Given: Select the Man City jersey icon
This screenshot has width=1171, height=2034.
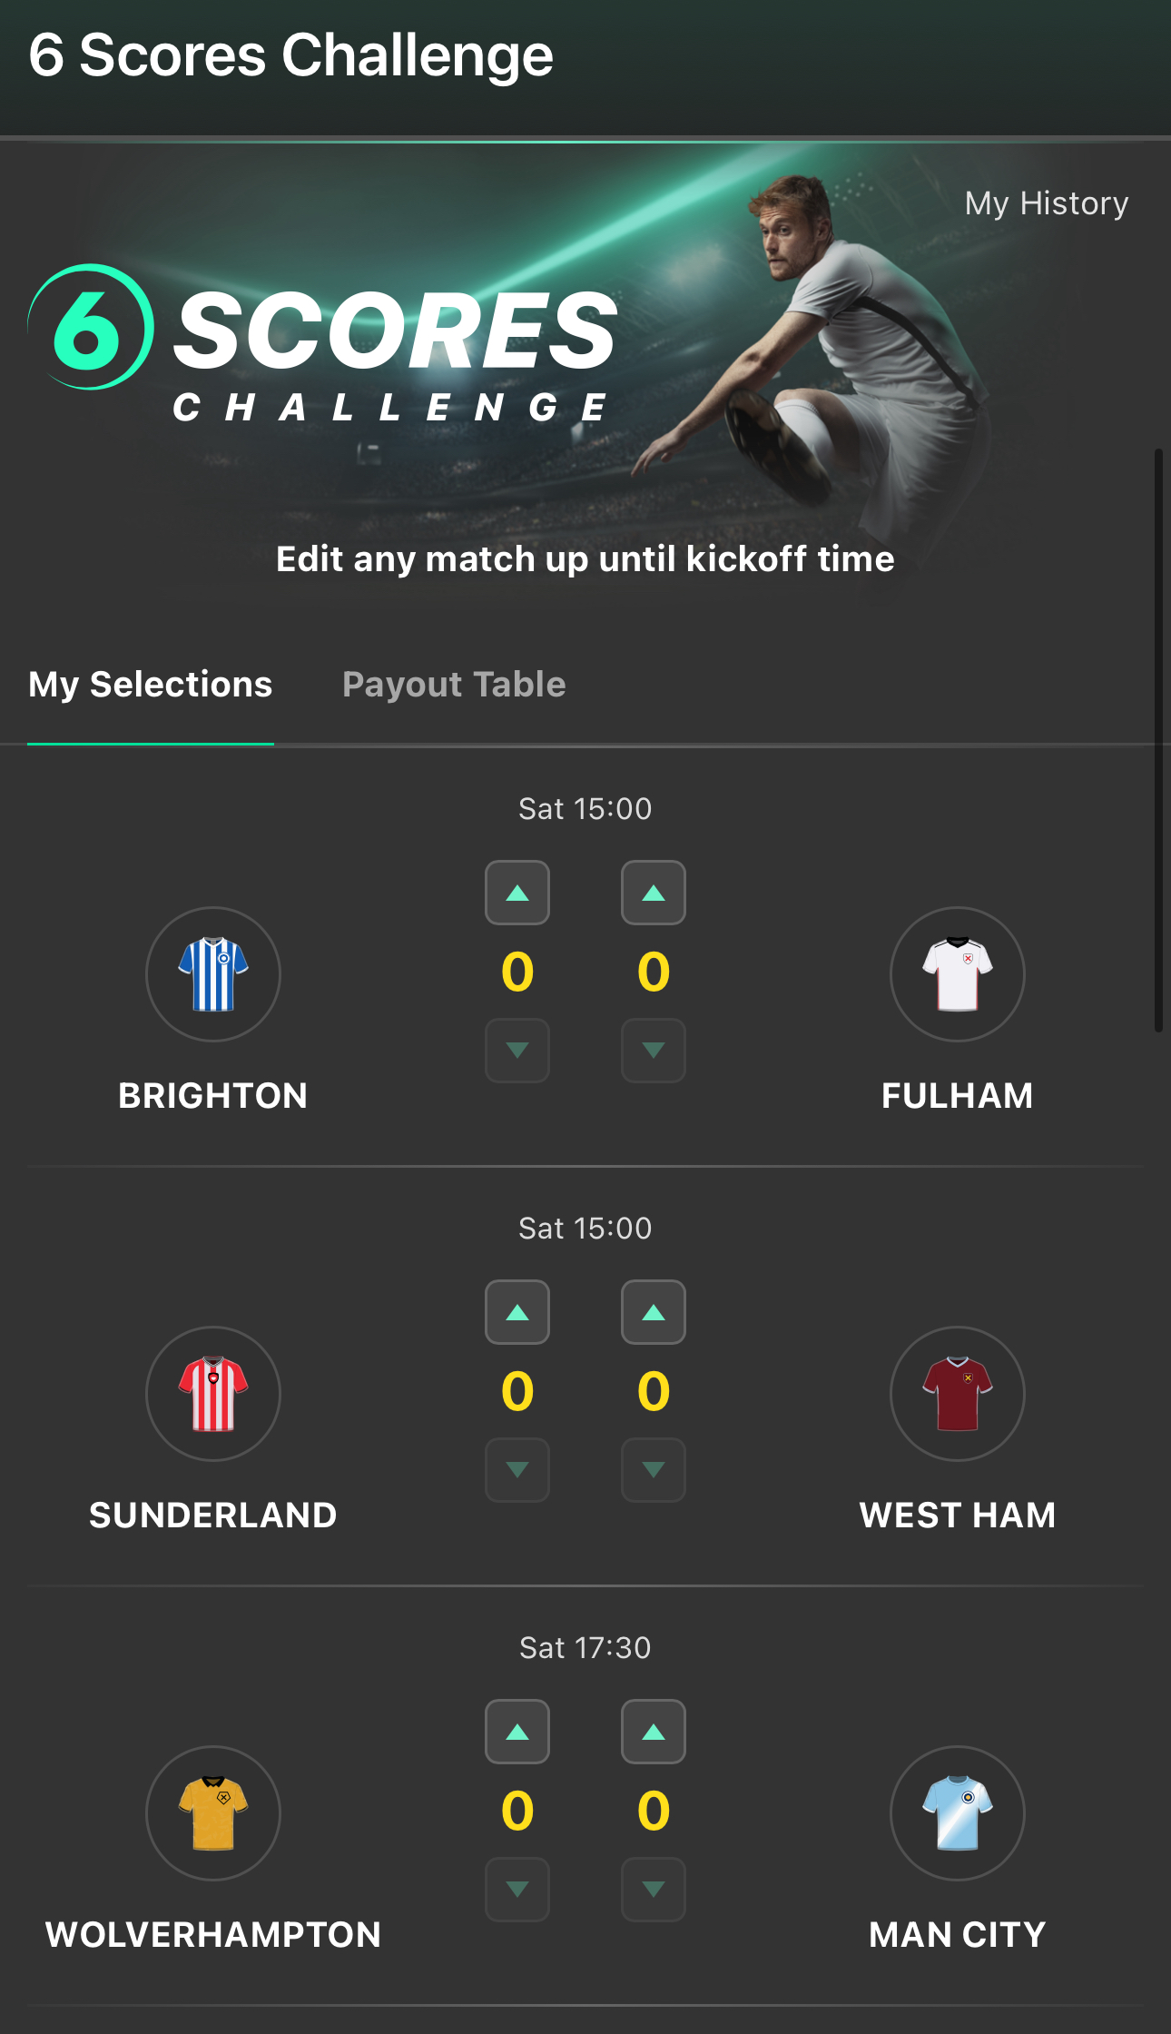Looking at the screenshot, I should coord(958,1813).
